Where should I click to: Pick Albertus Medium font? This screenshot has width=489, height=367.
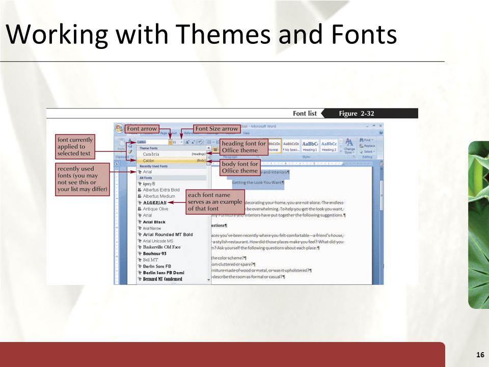pos(172,196)
